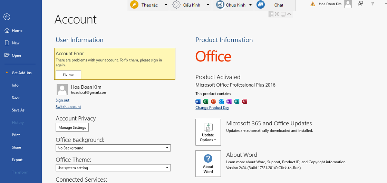387x183 pixels.
Task: Select Info in the sidebar
Action: (x=15, y=85)
